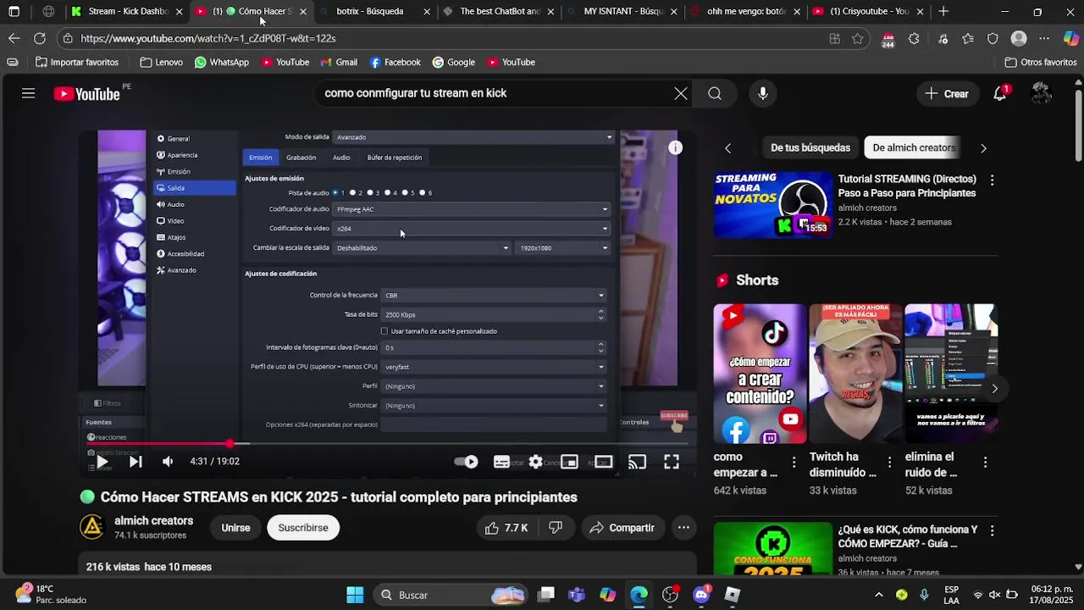This screenshot has height=610, width=1084.
Task: Join the channel with Unirse
Action: (x=235, y=528)
